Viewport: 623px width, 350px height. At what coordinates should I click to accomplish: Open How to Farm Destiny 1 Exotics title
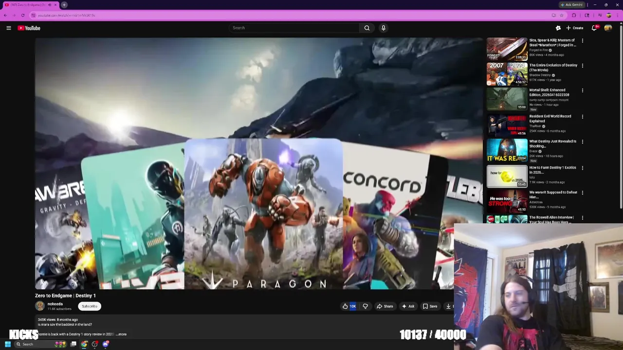tap(552, 170)
